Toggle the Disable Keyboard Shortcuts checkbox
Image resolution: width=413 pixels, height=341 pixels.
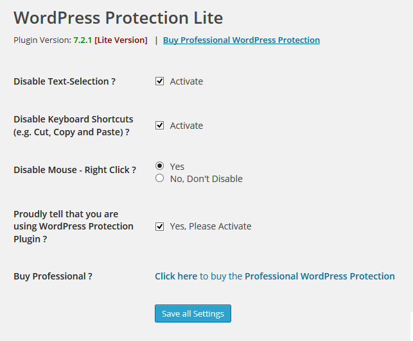pyautogui.click(x=159, y=126)
